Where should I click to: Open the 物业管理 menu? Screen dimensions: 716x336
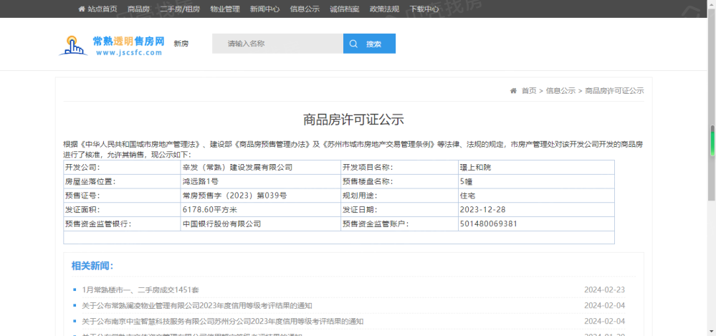[x=224, y=9]
